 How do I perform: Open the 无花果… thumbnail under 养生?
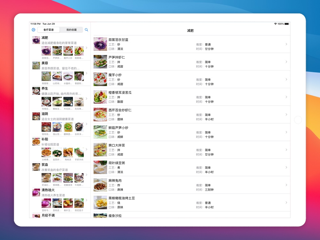click(79, 102)
